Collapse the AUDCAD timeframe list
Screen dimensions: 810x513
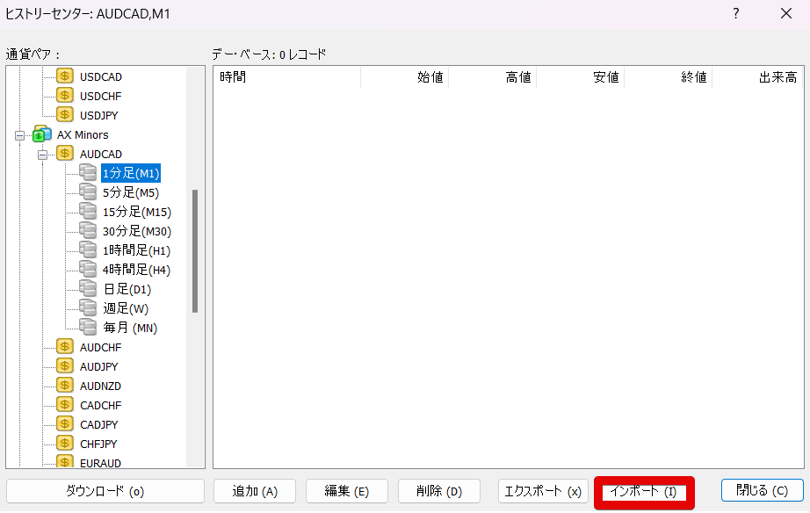(x=42, y=155)
